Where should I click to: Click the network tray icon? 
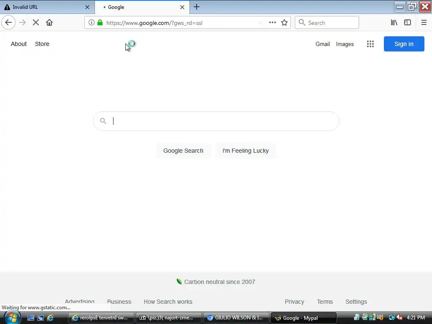(x=391, y=317)
